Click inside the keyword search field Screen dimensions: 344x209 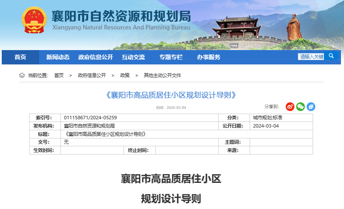coord(311,57)
